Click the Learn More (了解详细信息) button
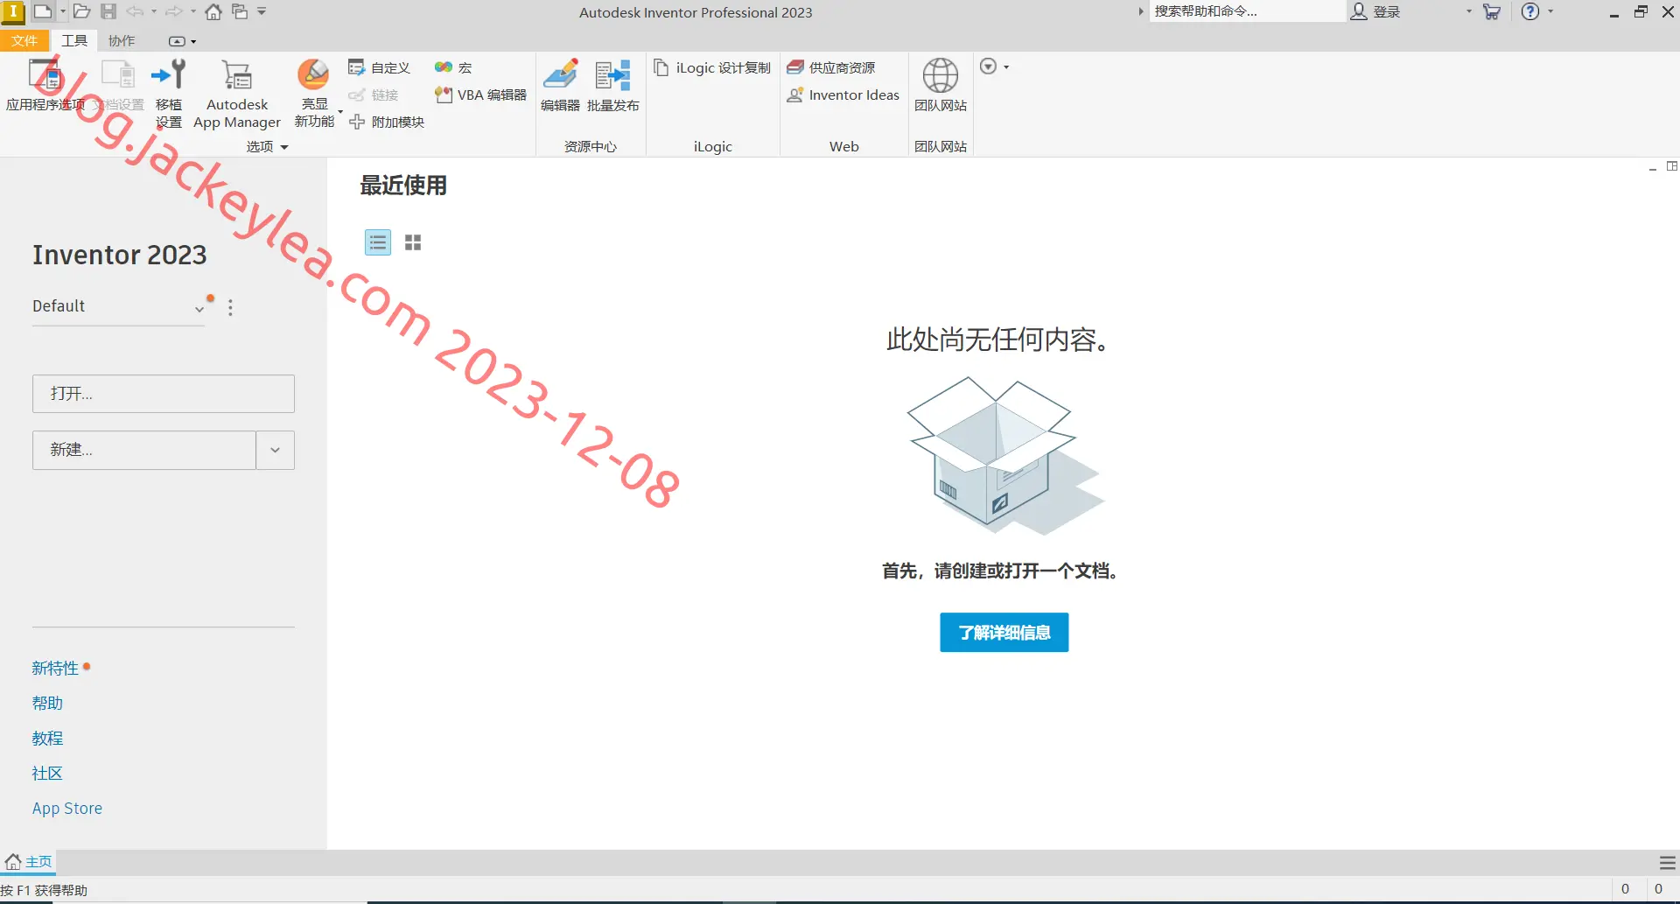Viewport: 1680px width, 904px height. [1004, 632]
